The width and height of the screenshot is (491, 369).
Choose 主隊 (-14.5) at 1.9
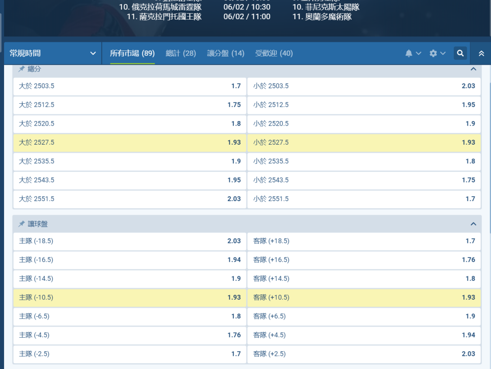[x=130, y=279]
